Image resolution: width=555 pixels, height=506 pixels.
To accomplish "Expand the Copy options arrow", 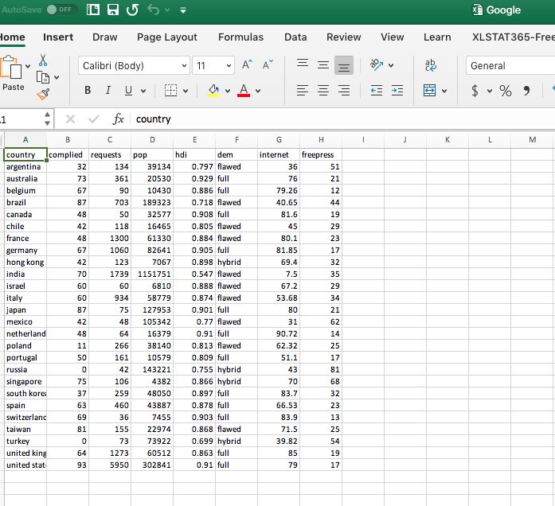I will click(x=57, y=77).
